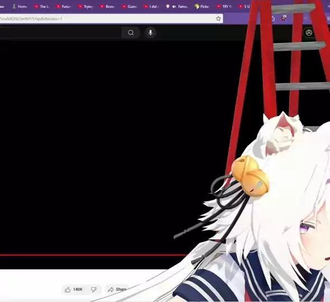Like the video showing 140K
Image resolution: width=330 pixels, height=302 pixels.
(74, 290)
